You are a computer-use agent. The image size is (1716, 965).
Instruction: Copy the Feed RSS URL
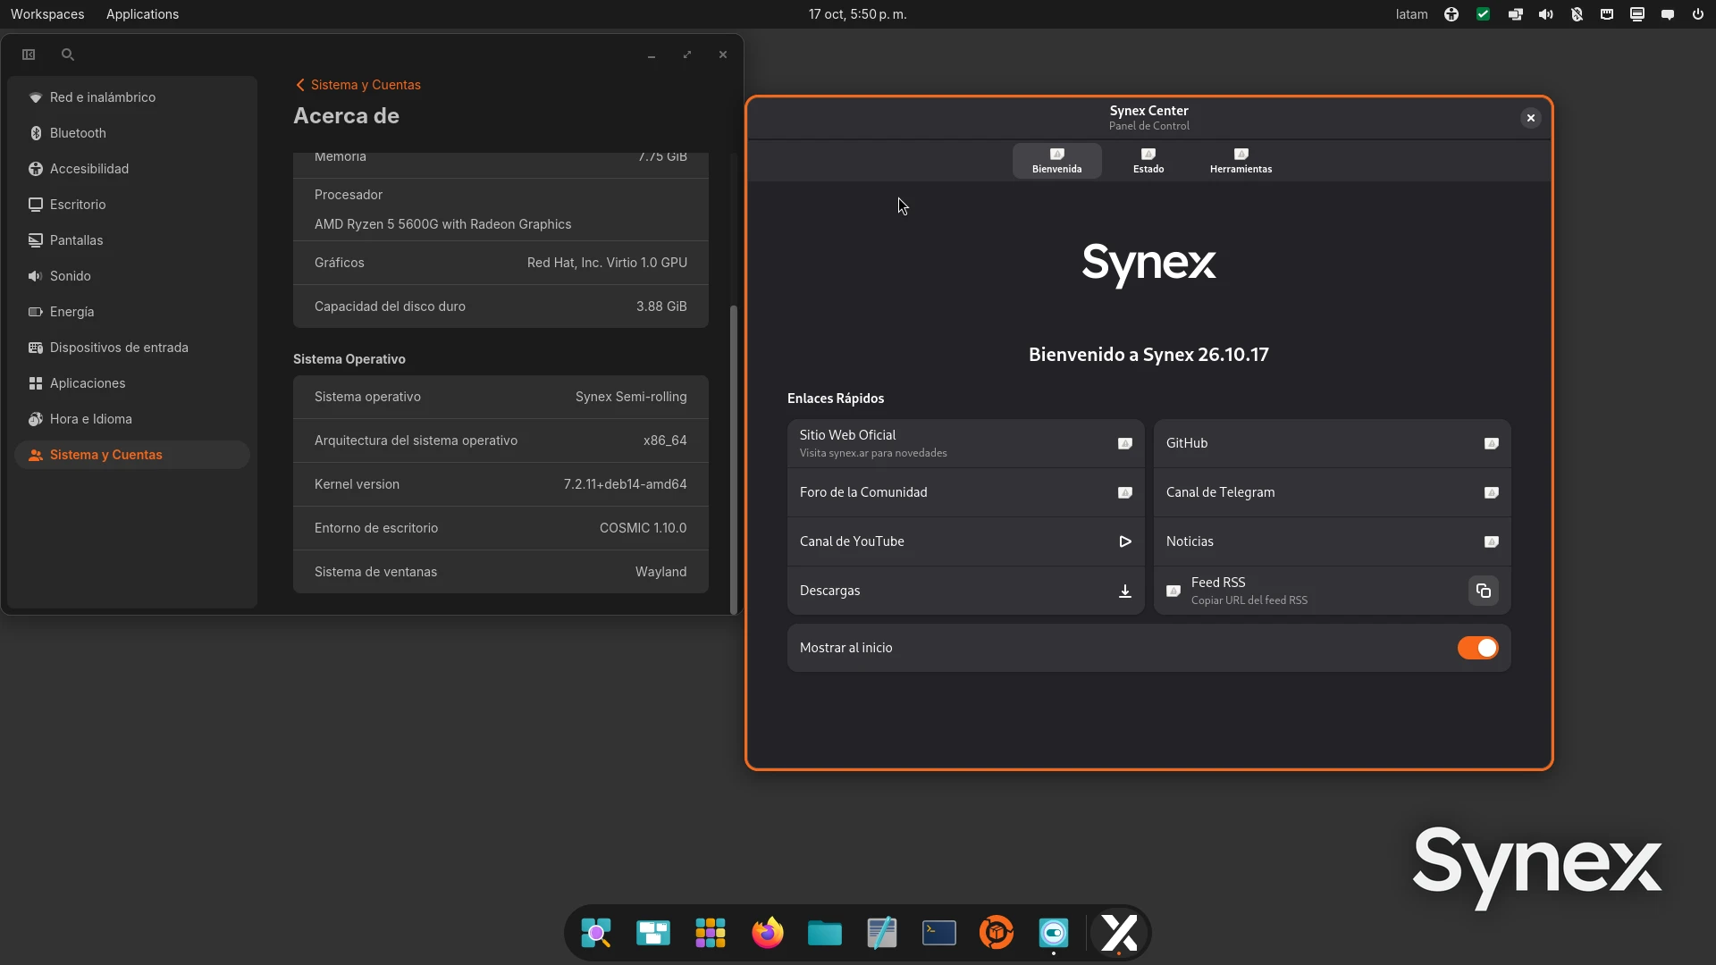1483,591
